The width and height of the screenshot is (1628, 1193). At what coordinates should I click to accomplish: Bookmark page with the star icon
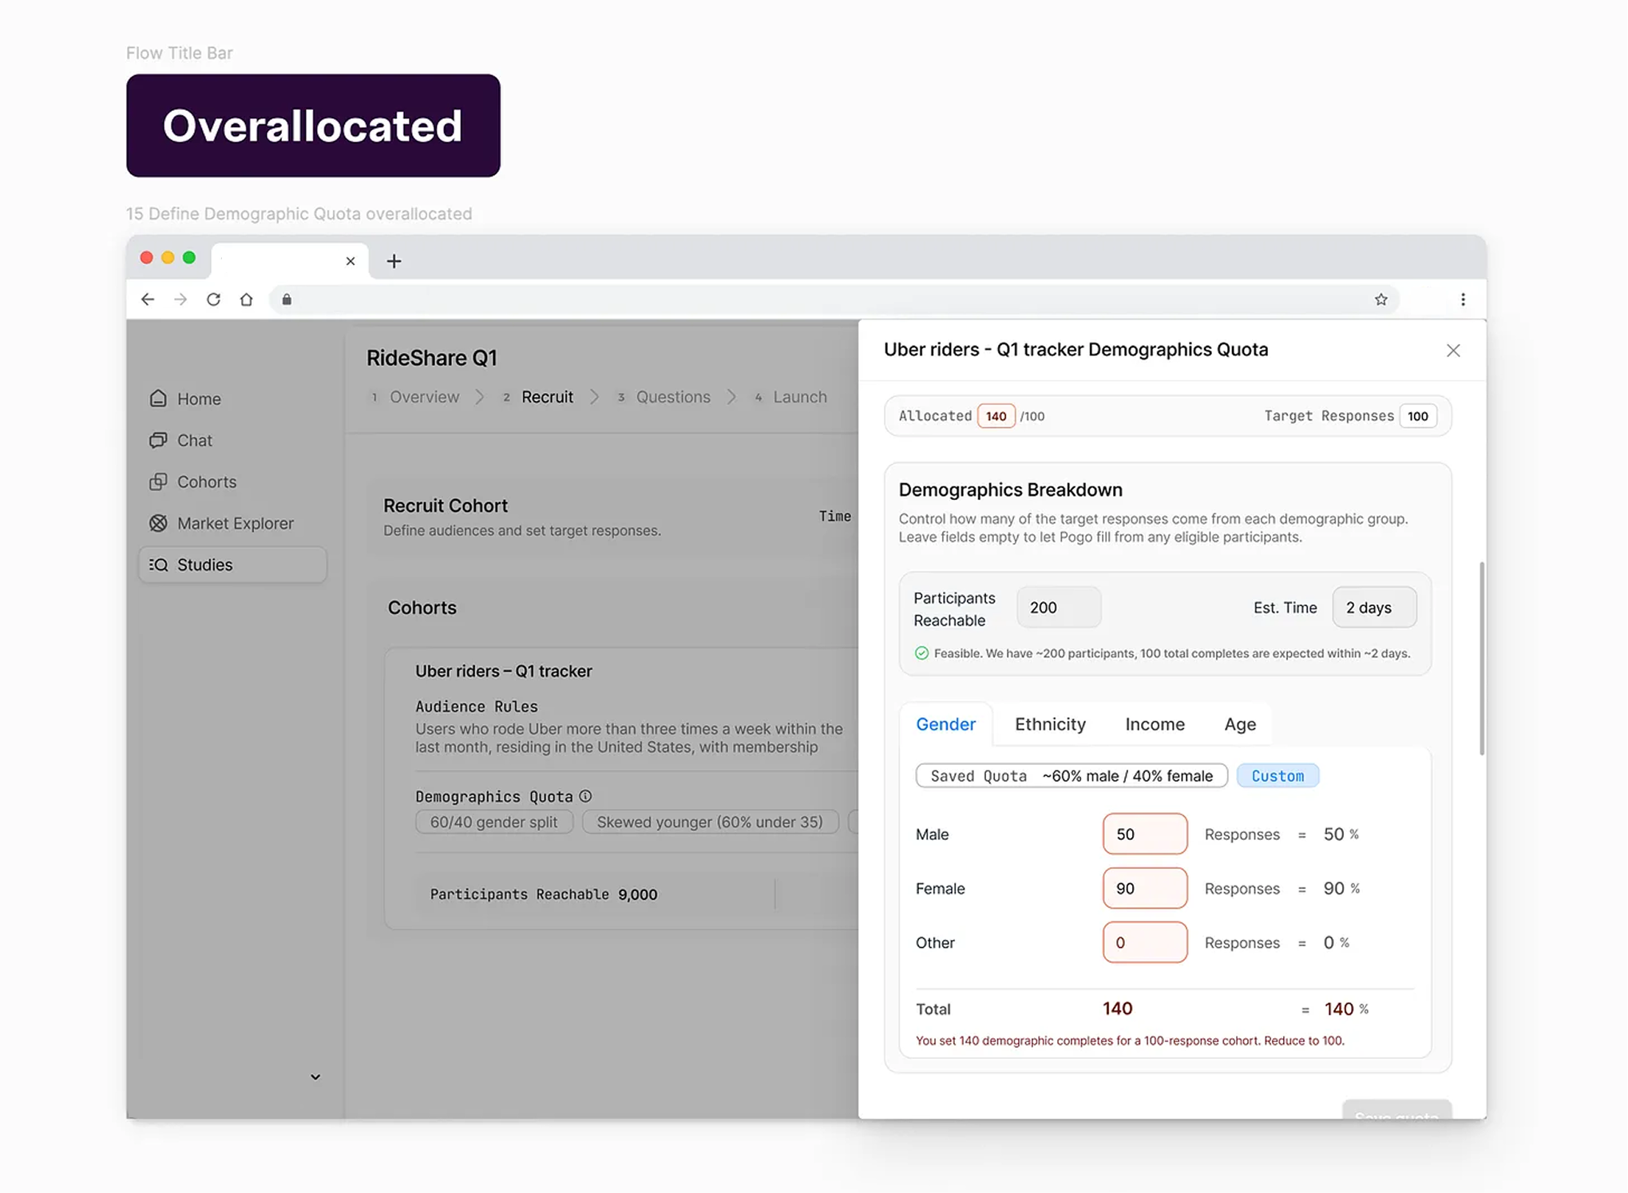click(1380, 299)
